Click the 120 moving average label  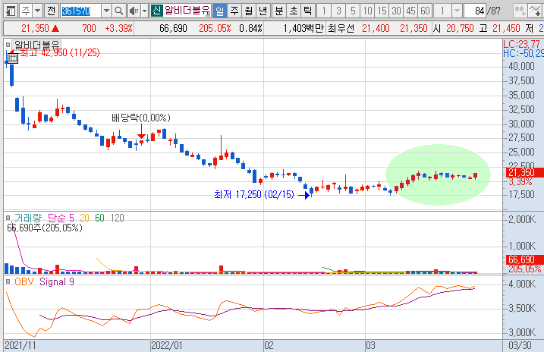[x=118, y=218]
